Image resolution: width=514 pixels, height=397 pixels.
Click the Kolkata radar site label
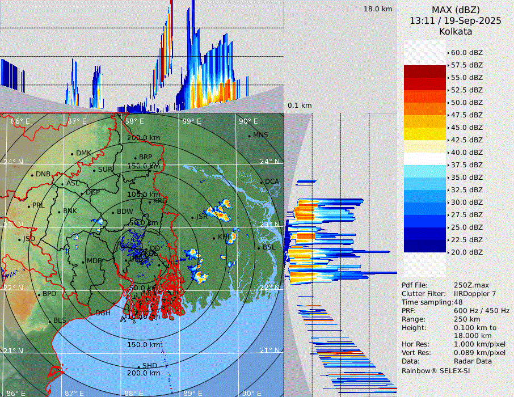[455, 32]
